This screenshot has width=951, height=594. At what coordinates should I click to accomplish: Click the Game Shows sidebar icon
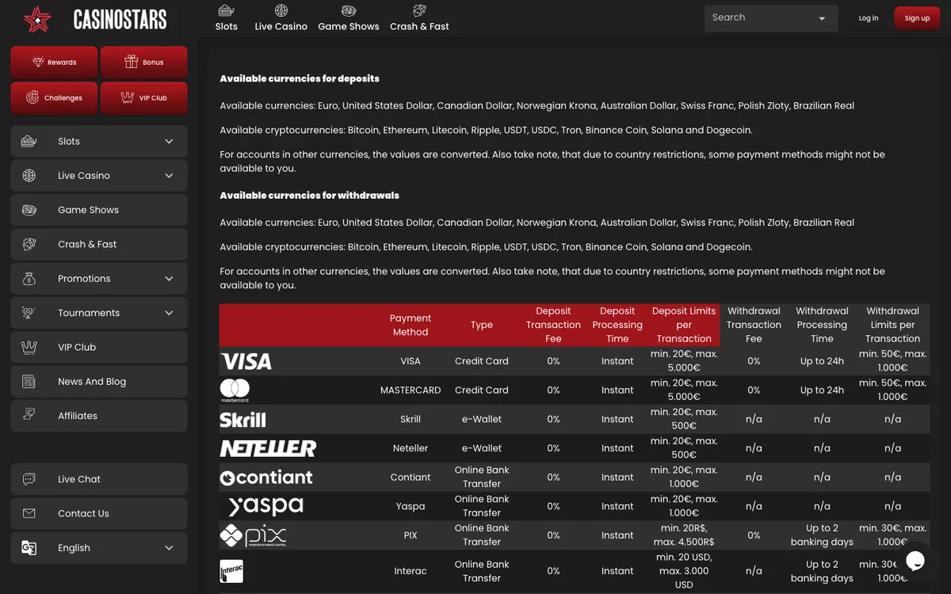[x=29, y=210]
